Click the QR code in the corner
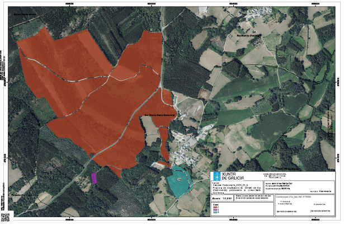 click(5, 218)
